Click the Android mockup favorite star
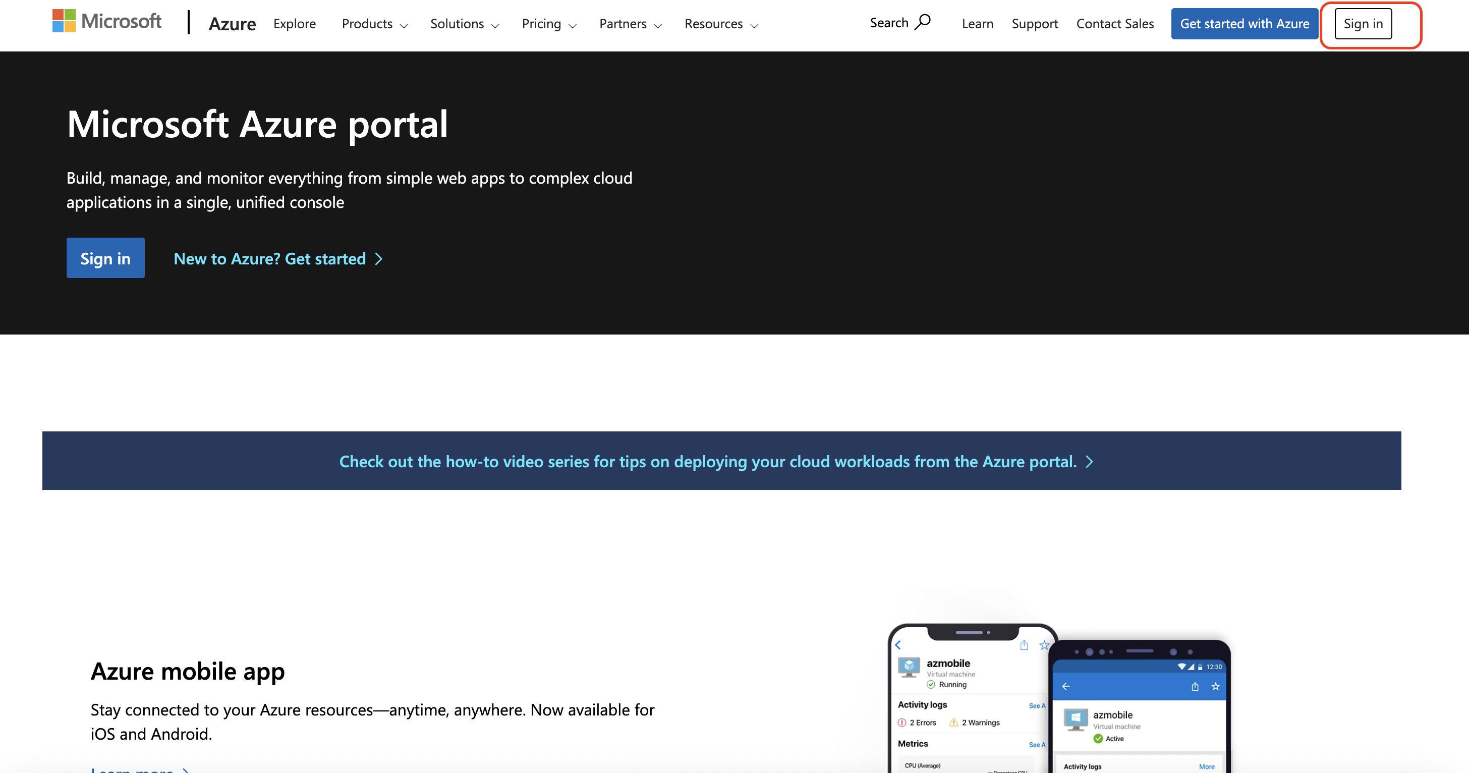This screenshot has height=773, width=1469. [x=1215, y=686]
